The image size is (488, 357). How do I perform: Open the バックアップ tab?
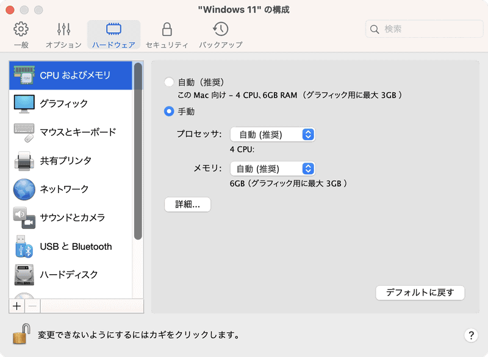(x=220, y=34)
